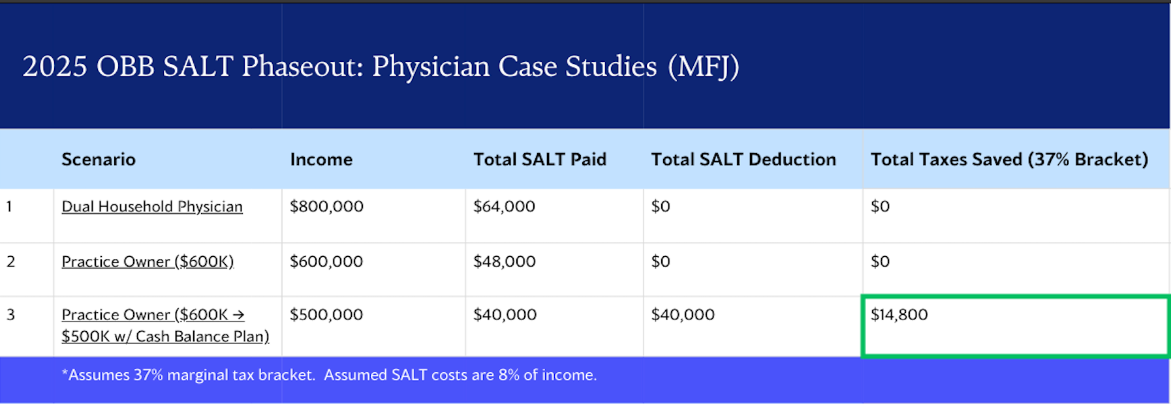The image size is (1171, 412).
Task: Click the table title text
Action: [x=381, y=66]
